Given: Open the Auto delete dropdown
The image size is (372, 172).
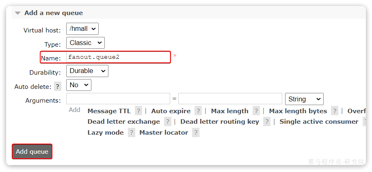Looking at the screenshot, I should click(x=79, y=85).
